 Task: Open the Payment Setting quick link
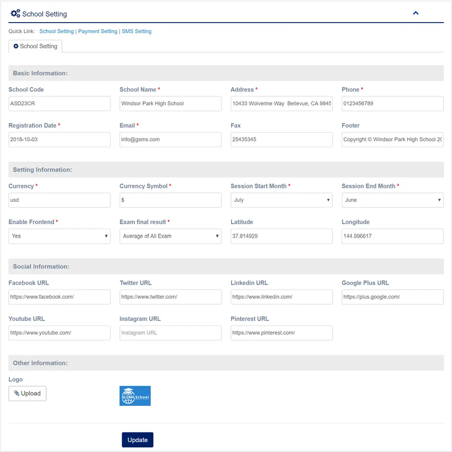point(98,31)
